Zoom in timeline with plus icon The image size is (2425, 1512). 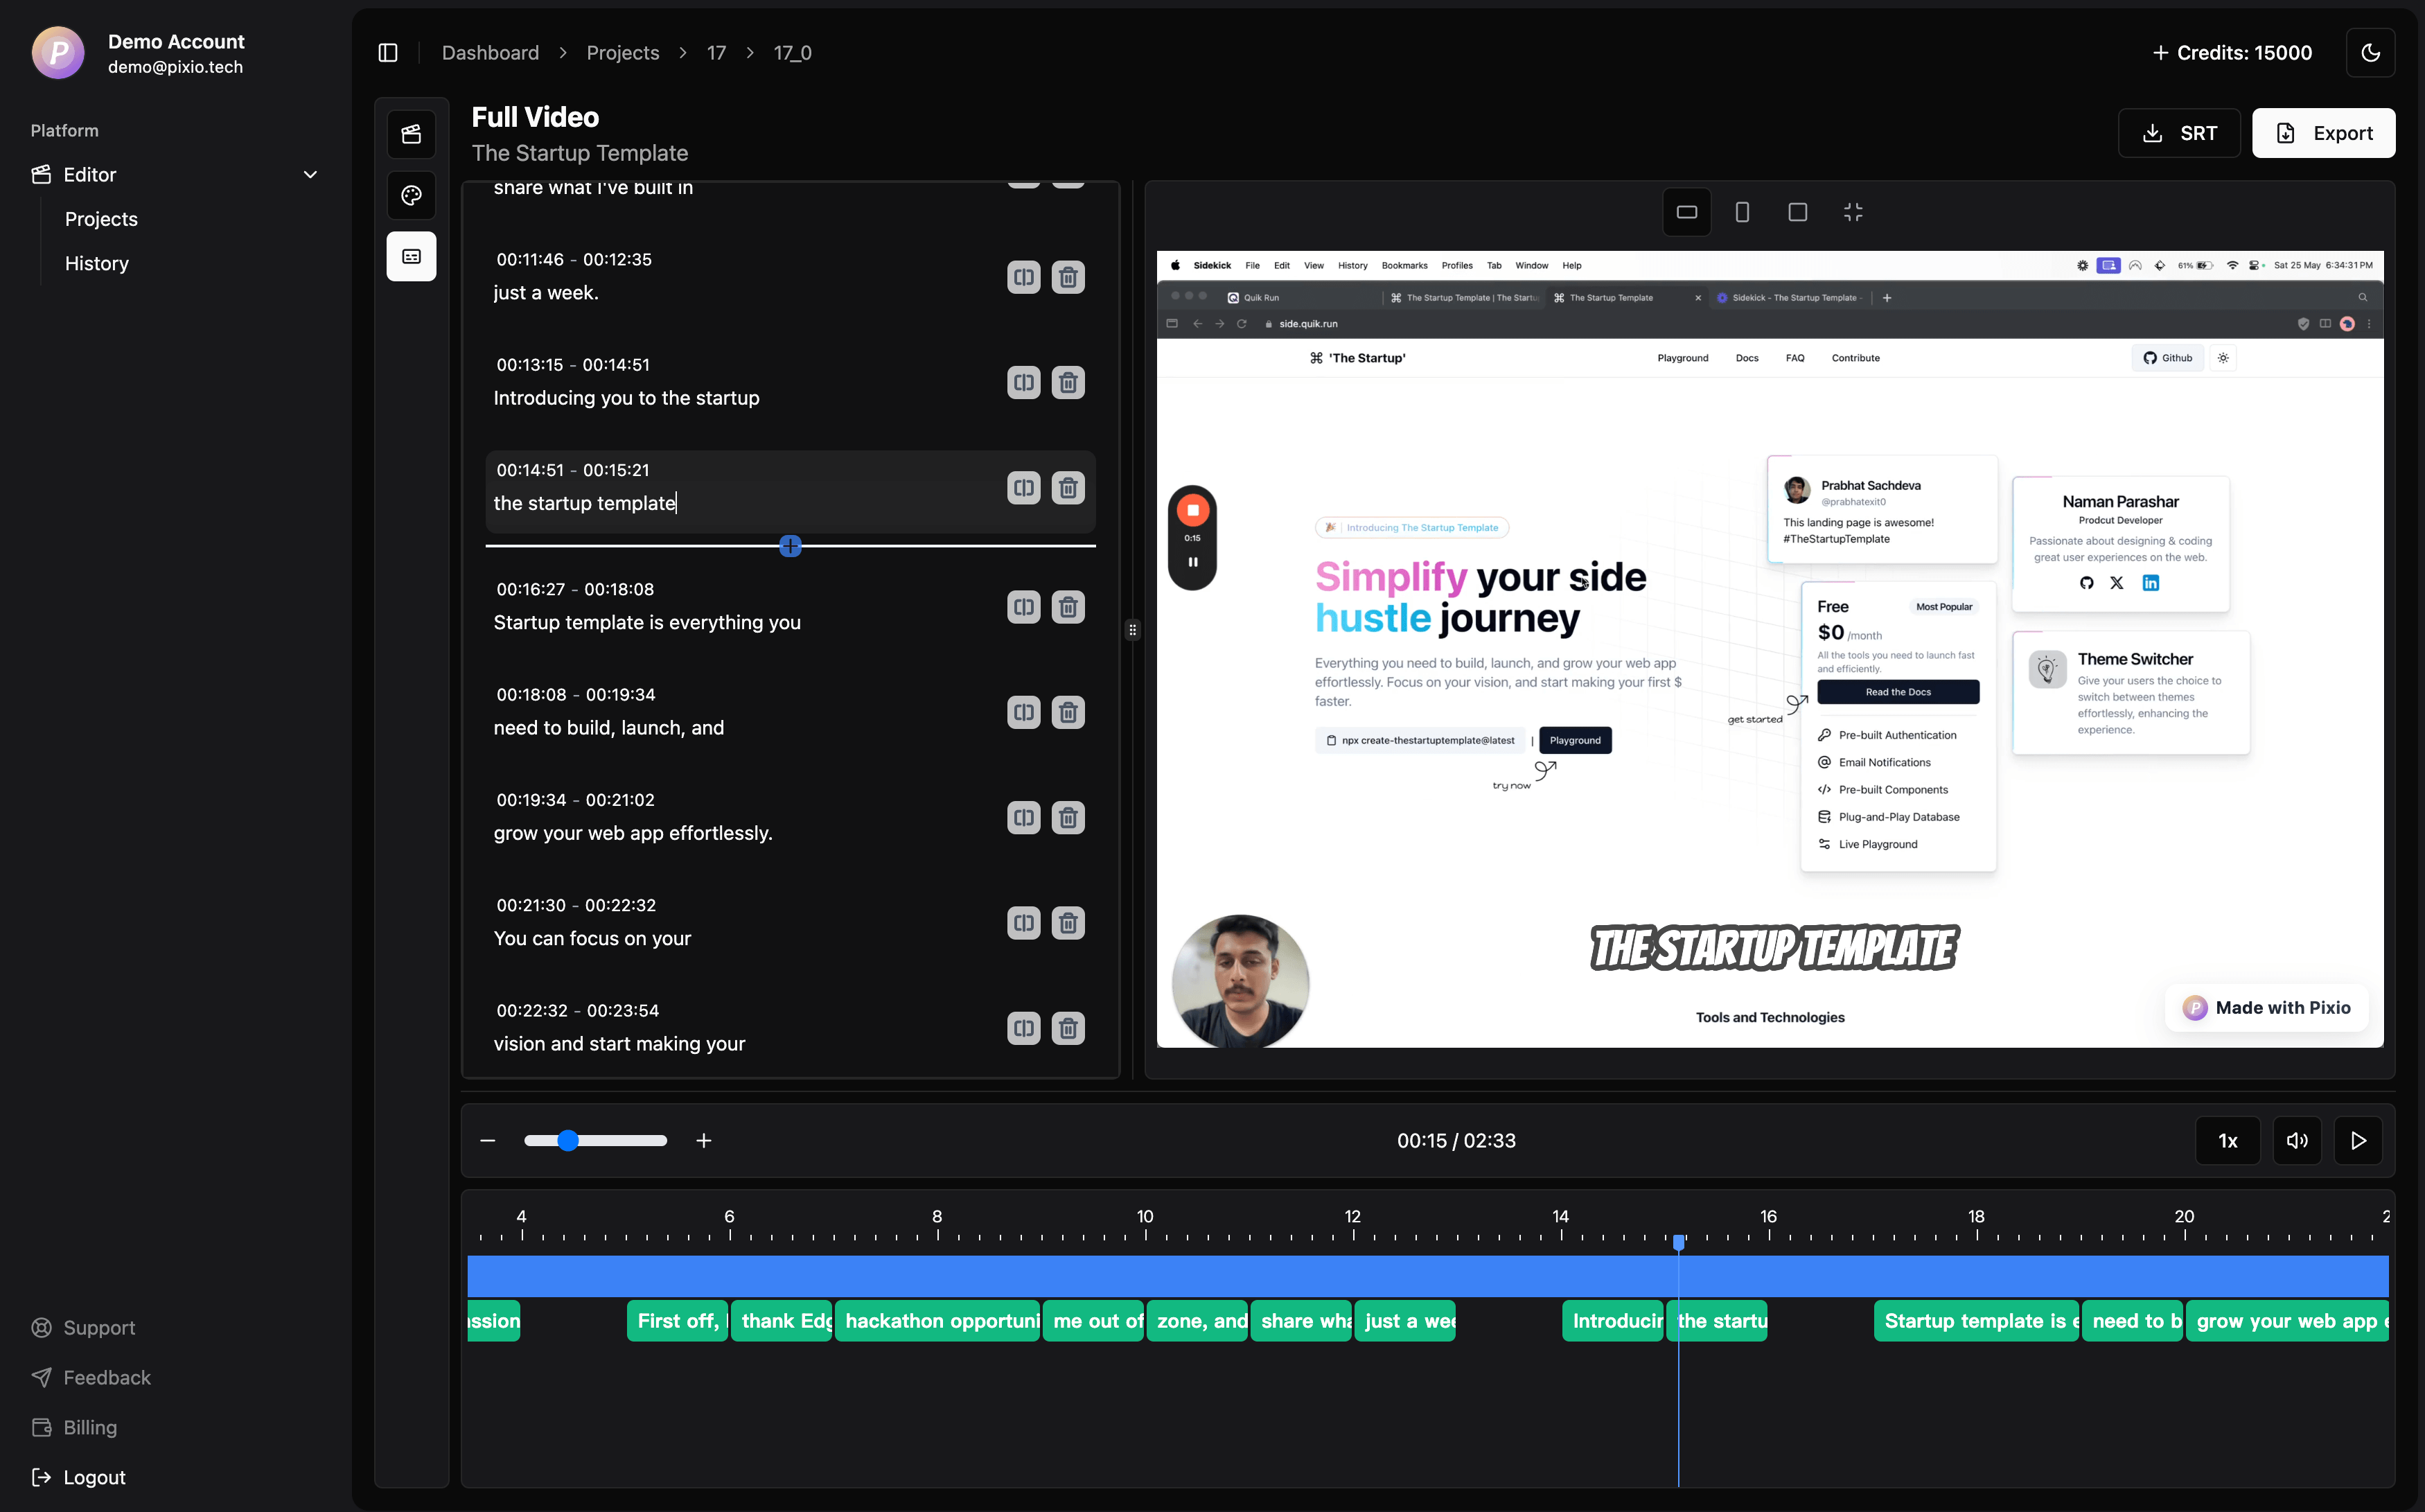(x=704, y=1141)
